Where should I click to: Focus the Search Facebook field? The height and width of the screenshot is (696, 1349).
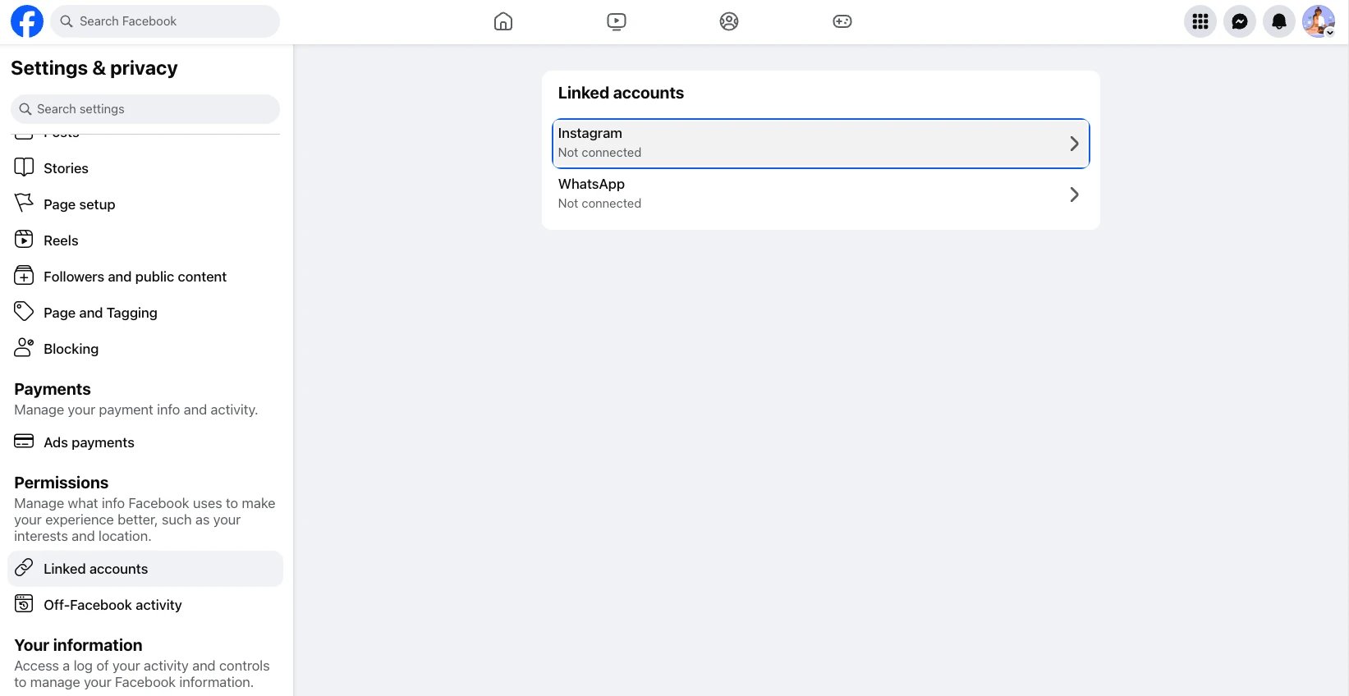point(165,21)
